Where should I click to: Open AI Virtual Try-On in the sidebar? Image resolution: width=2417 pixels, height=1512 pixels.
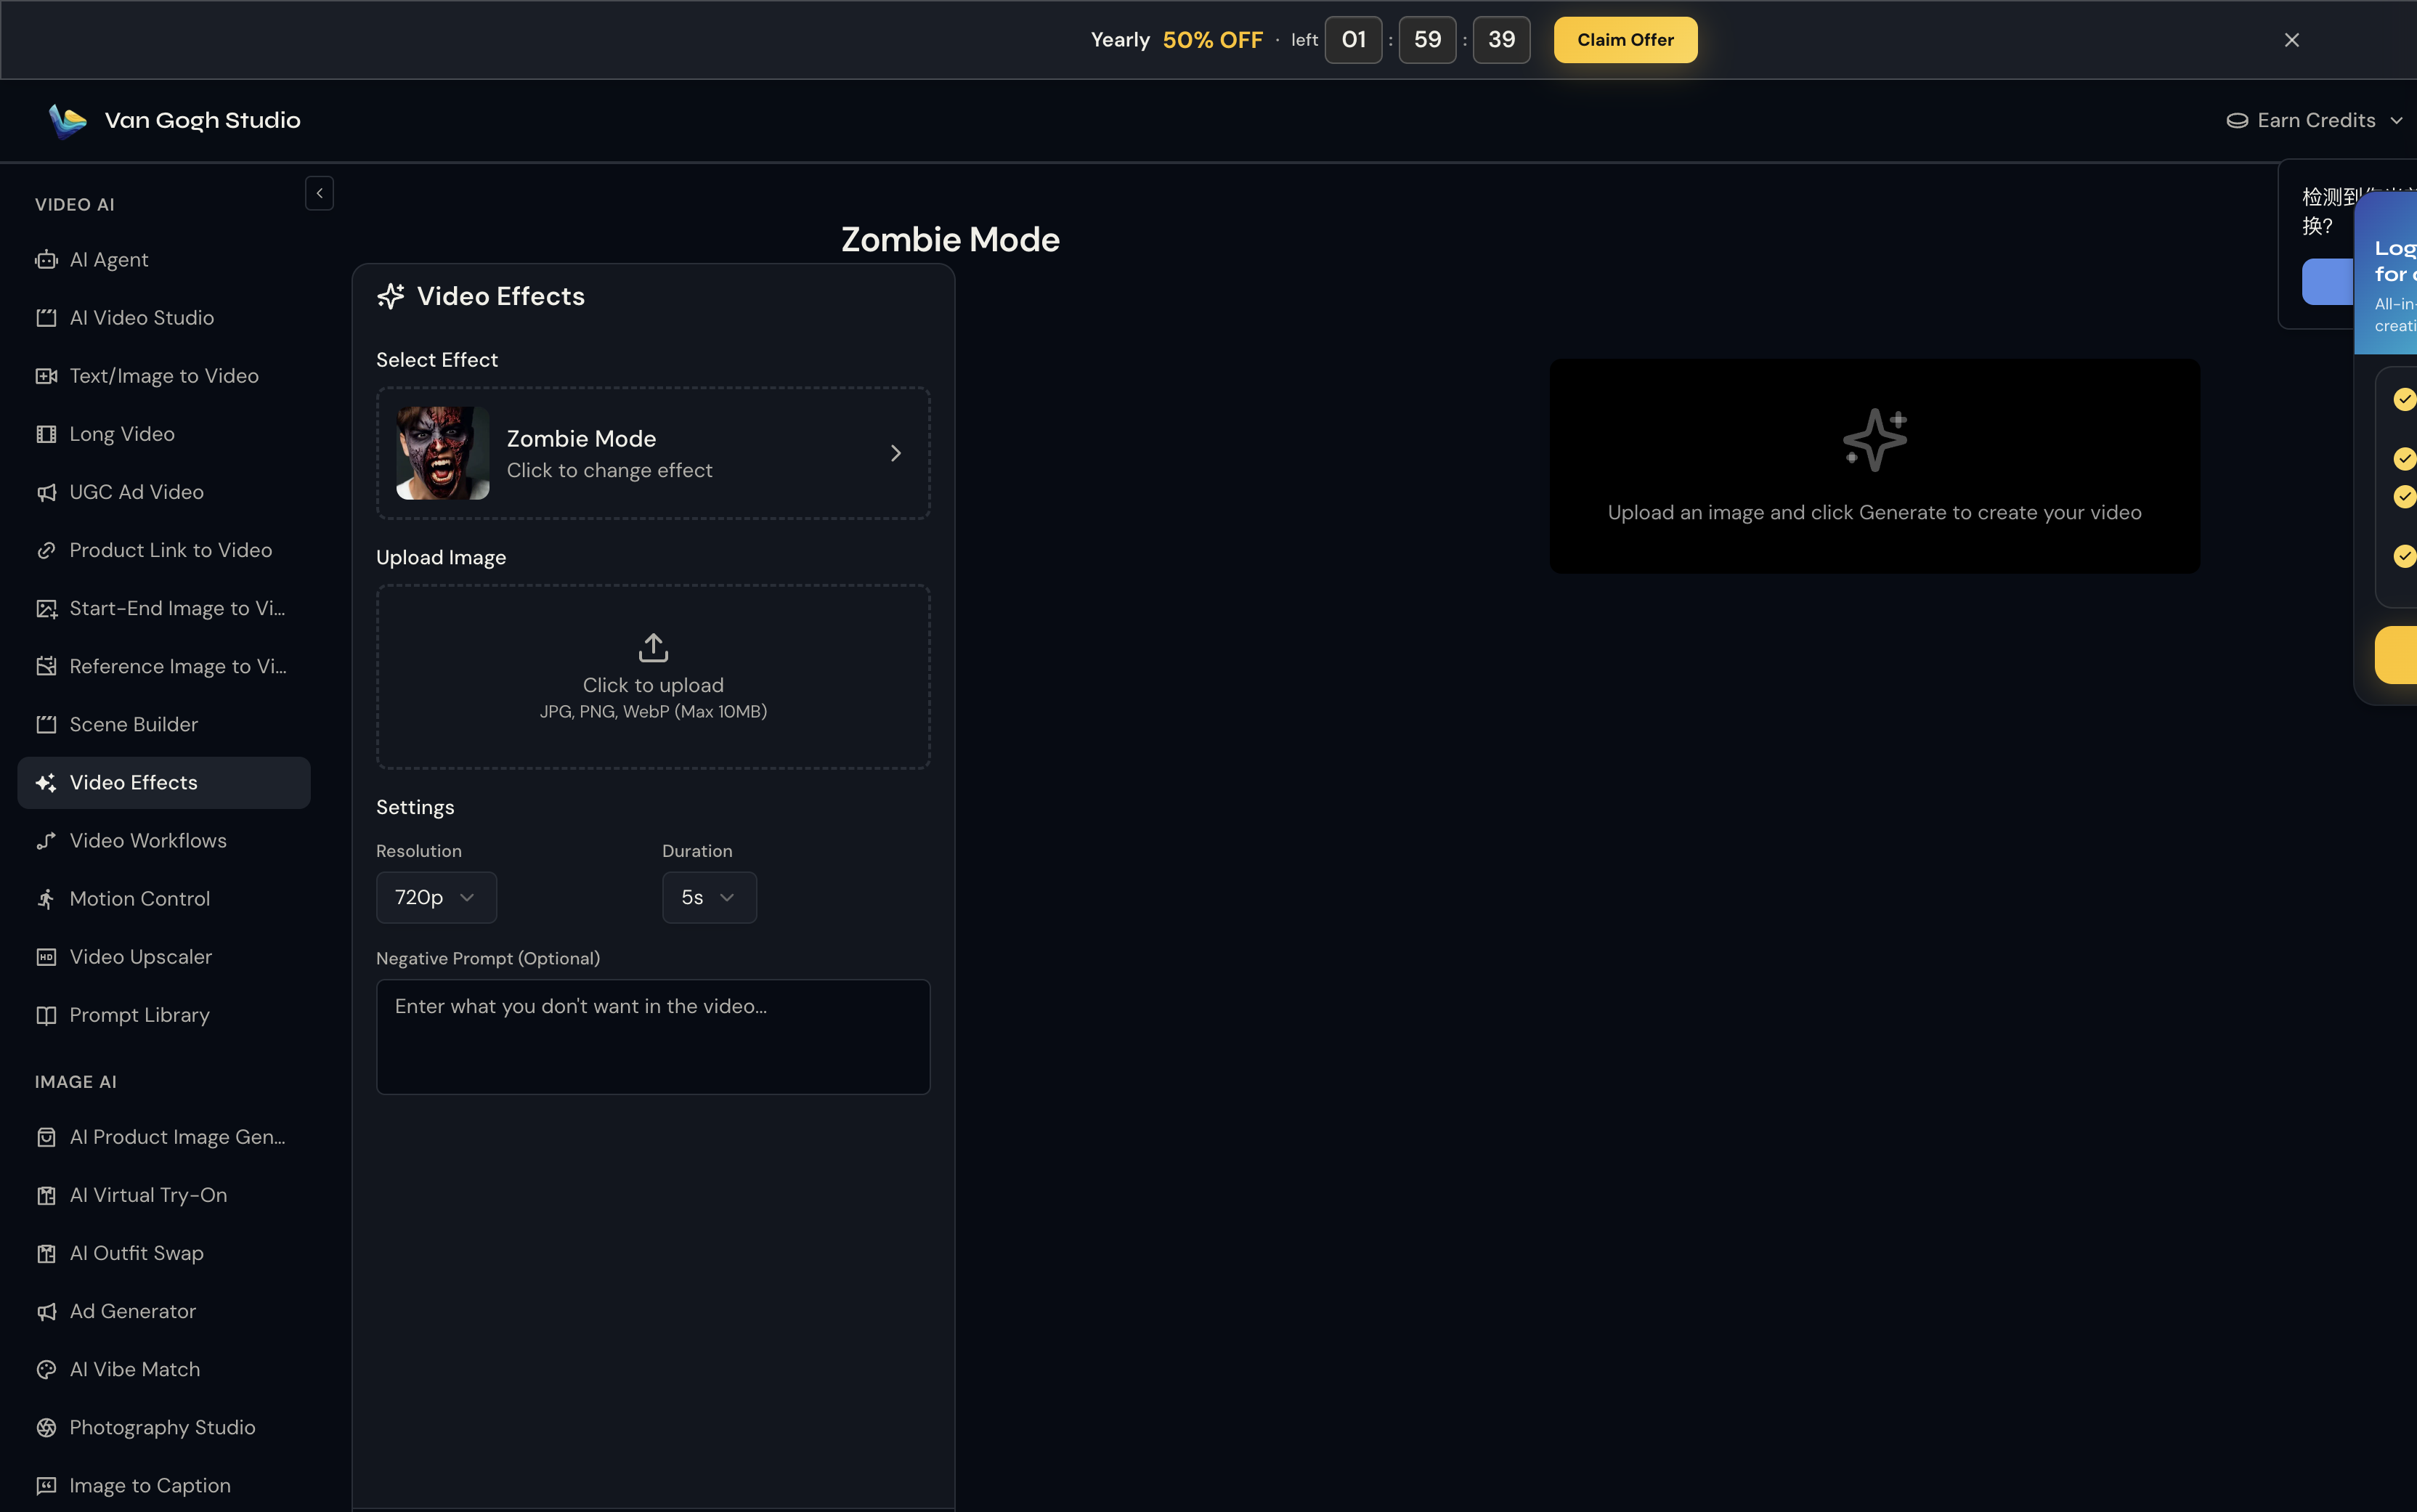point(164,1195)
